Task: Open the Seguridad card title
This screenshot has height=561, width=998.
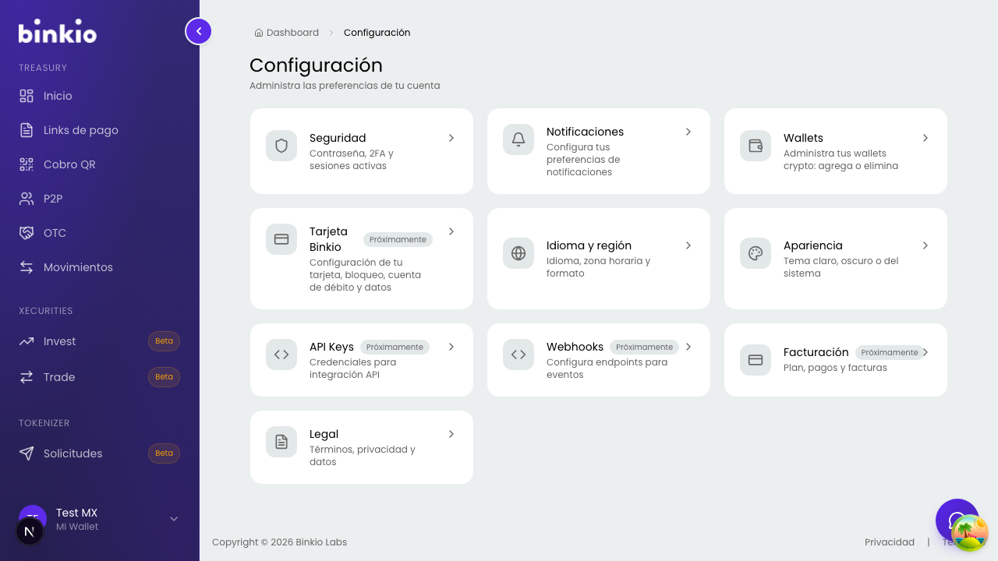Action: point(338,138)
